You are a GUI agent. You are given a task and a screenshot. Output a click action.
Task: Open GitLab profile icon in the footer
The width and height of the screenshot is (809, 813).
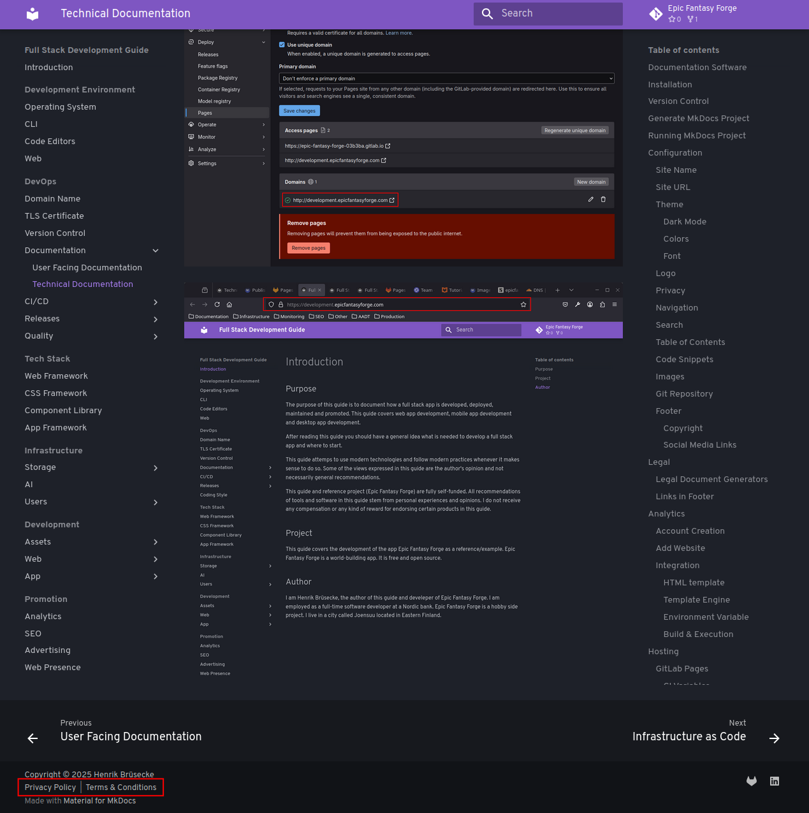coord(752,781)
